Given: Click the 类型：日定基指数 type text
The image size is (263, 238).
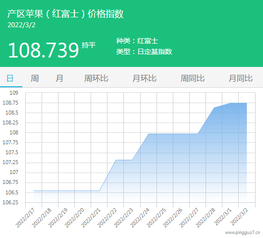Looking at the screenshot, I should coord(144,52).
